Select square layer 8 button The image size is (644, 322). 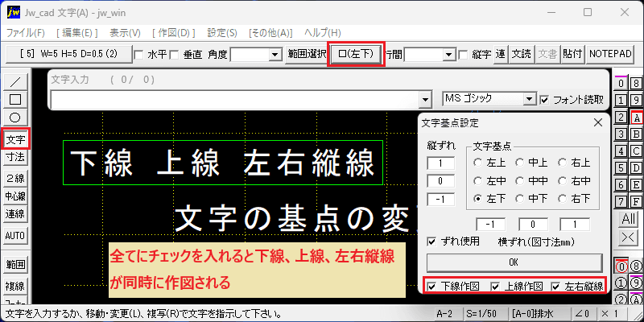[636, 84]
